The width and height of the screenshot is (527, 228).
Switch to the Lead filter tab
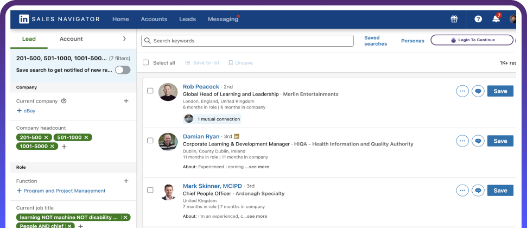[29, 39]
